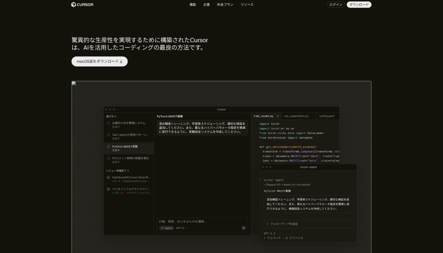Click the ログイン button
The image size is (443, 253).
(x=336, y=5)
